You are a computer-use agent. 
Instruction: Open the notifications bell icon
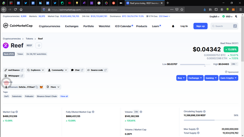(173, 26)
